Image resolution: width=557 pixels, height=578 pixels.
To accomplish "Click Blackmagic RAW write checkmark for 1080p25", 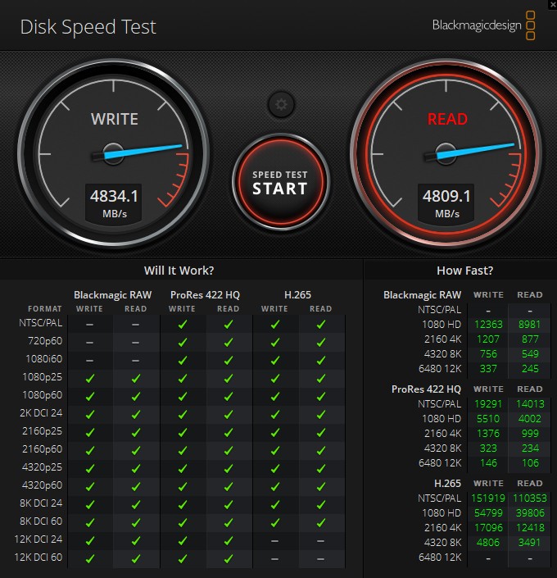I will point(90,378).
